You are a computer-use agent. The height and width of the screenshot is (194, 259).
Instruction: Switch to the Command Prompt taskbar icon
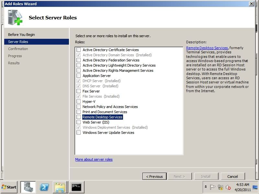pos(76,187)
